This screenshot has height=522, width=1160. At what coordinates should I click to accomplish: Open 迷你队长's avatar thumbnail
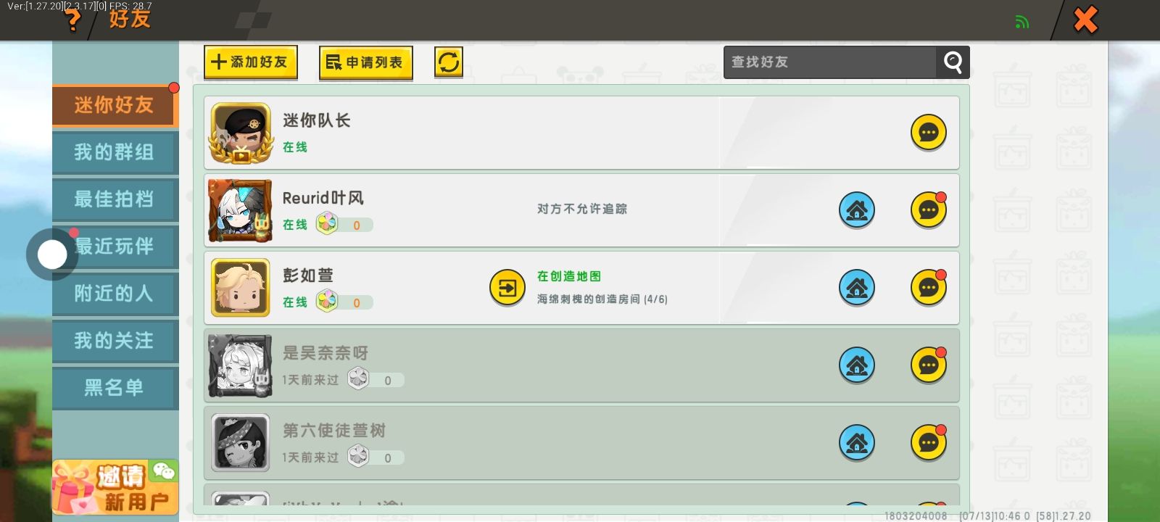(x=241, y=133)
